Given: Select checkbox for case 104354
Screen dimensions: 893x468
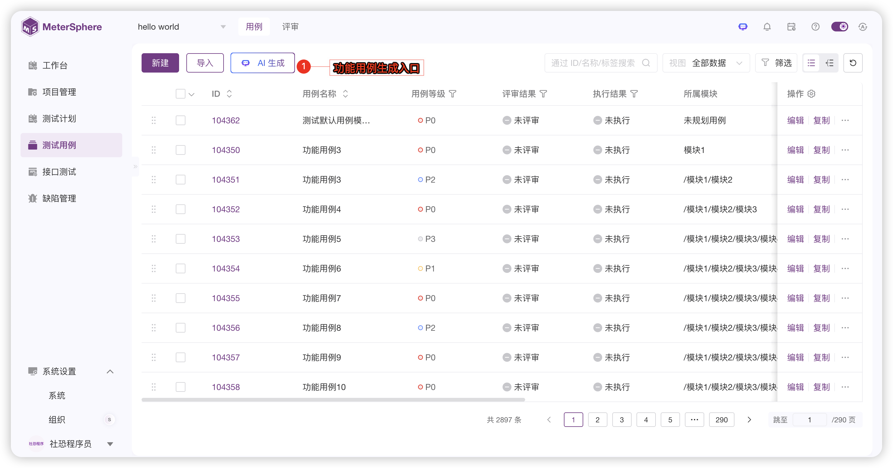Looking at the screenshot, I should [180, 268].
